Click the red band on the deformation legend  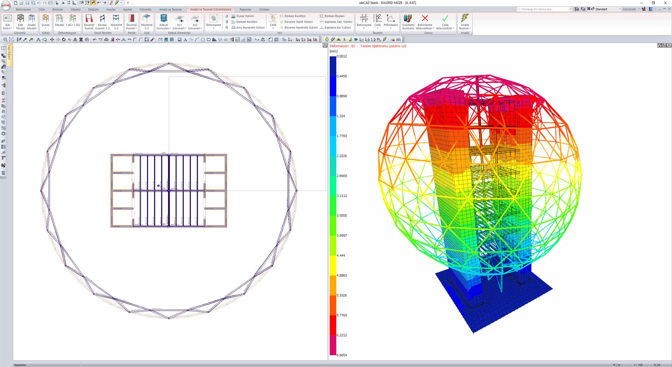tap(332, 325)
